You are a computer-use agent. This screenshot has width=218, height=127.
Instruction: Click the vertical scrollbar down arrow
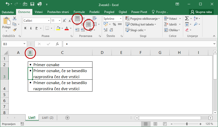point(215,113)
